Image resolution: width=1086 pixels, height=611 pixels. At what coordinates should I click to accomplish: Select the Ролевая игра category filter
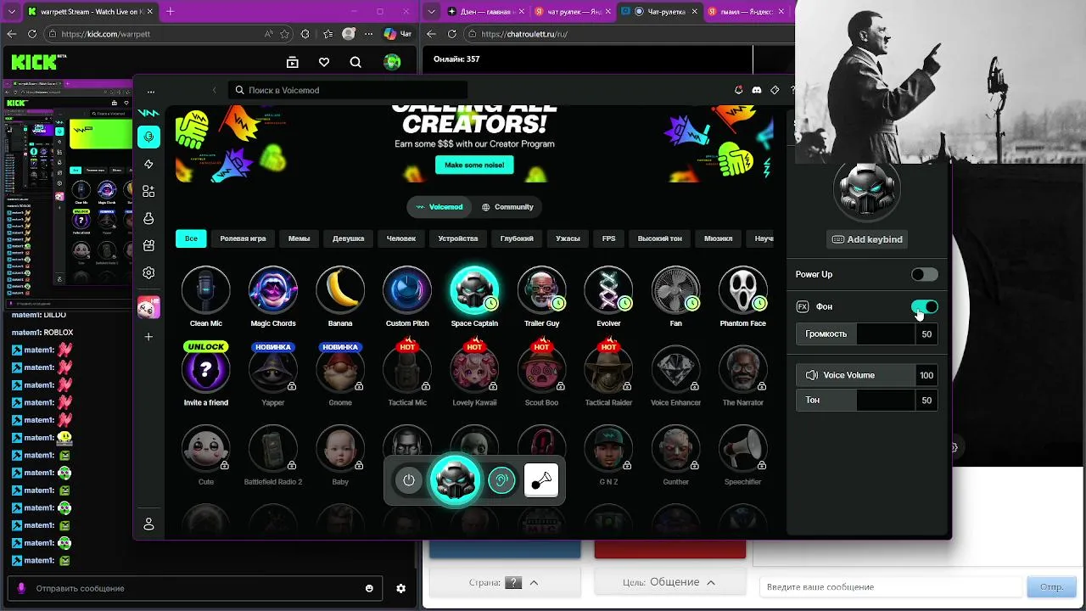coord(243,238)
